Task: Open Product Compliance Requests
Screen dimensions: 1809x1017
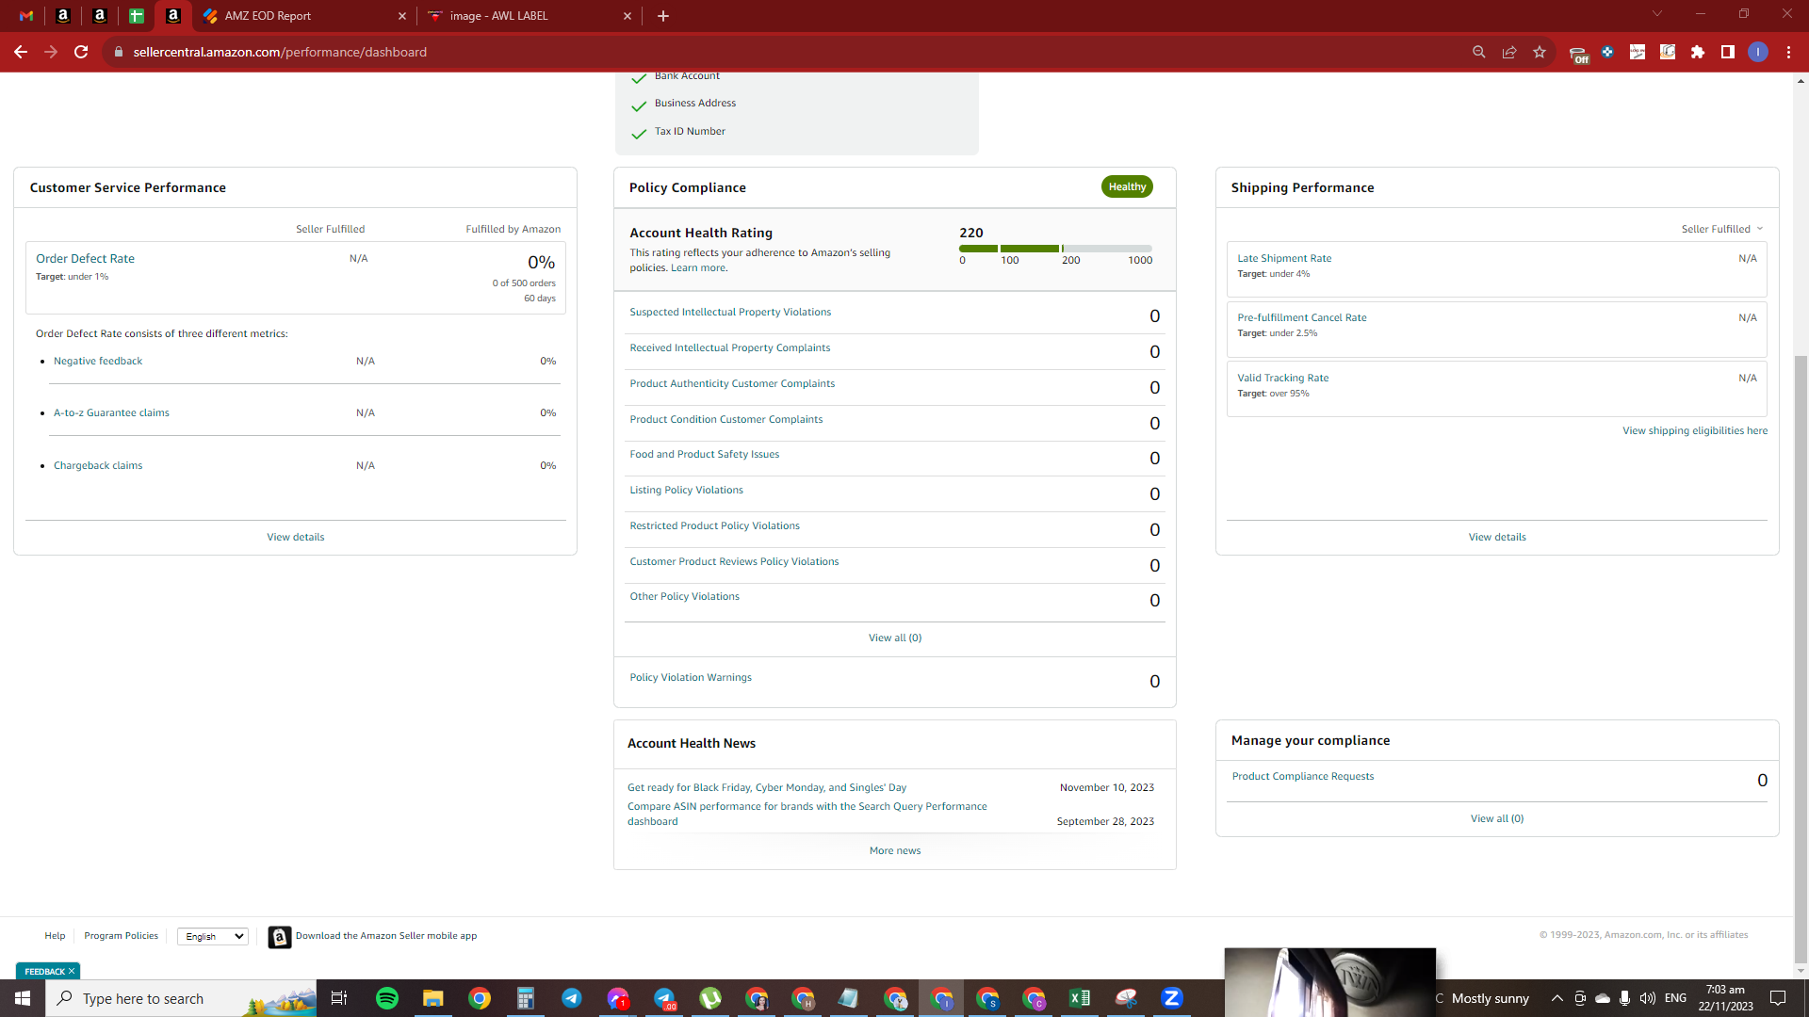Action: click(1303, 777)
